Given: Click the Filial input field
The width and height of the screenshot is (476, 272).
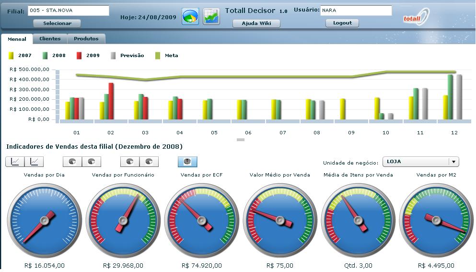Looking at the screenshot, I should pos(68,11).
